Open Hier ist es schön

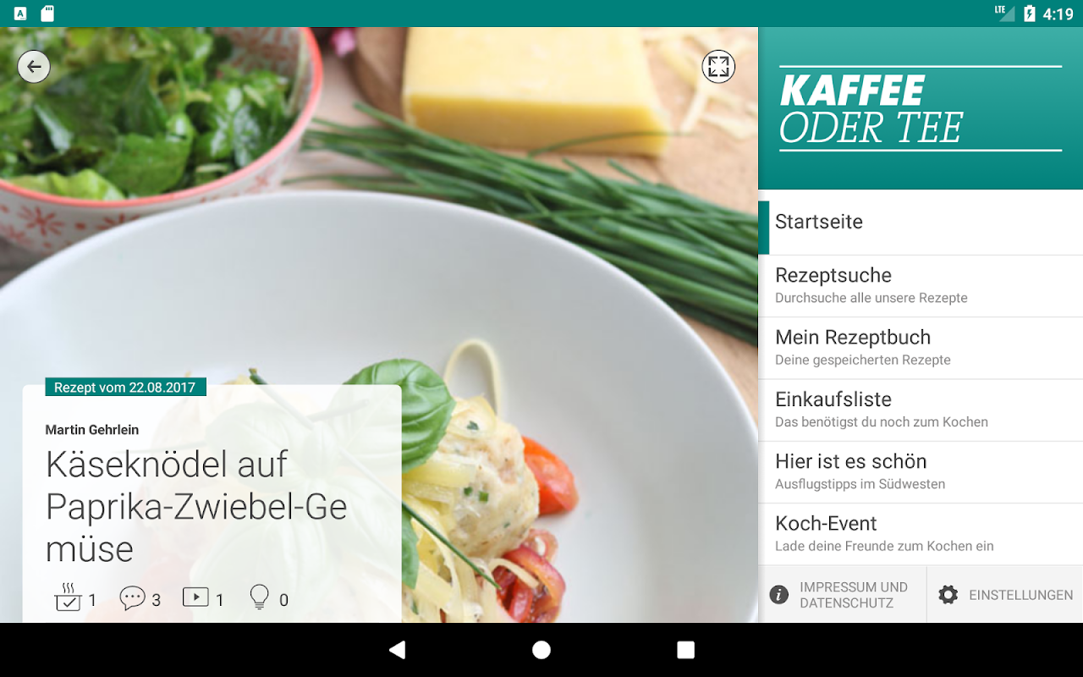click(x=921, y=471)
